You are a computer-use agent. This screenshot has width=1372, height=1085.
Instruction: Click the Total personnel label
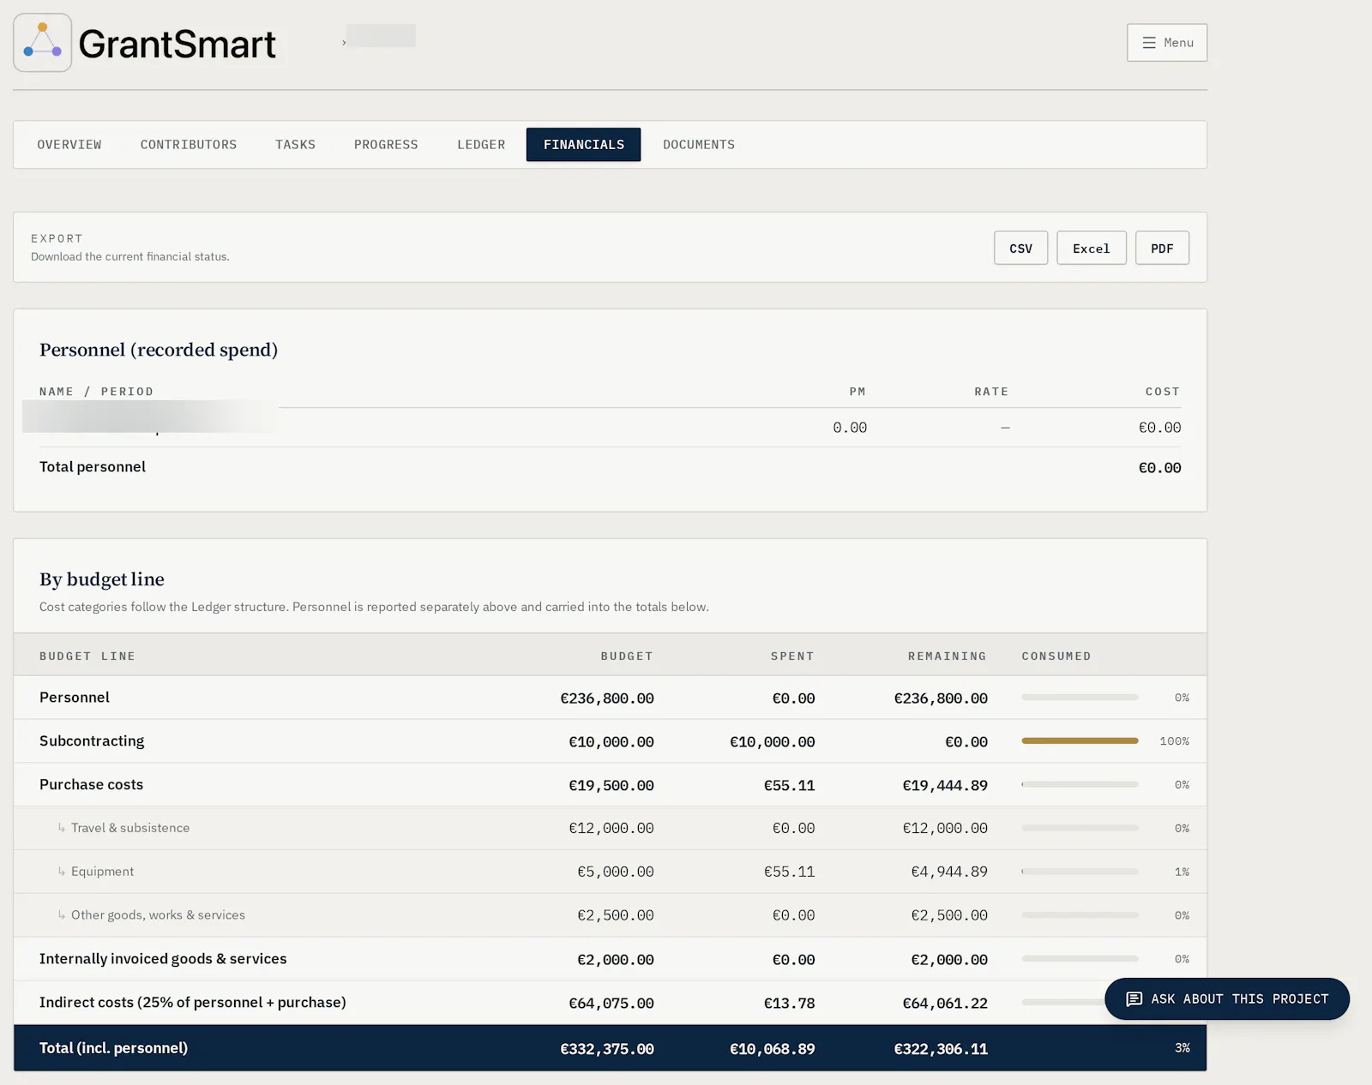click(93, 467)
